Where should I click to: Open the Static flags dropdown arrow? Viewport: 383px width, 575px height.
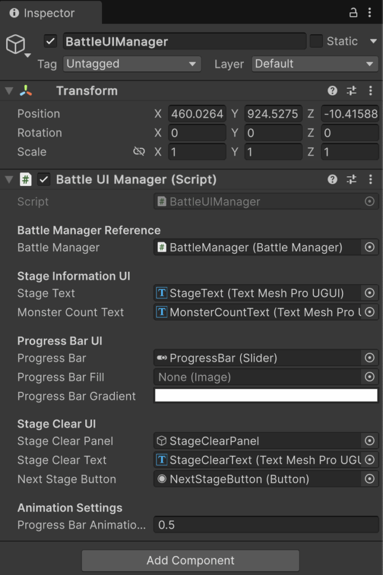click(373, 41)
